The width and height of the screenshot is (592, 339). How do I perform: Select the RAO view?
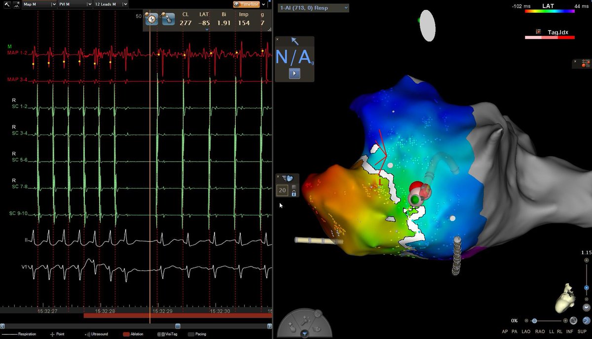click(x=541, y=332)
